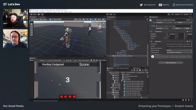This screenshot has height=110, width=196.
Task: Open the Culling Mode dropdown
Action: (179, 53)
